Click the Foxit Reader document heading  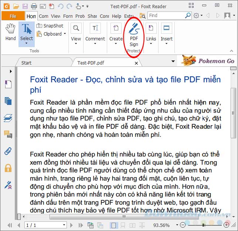[x=125, y=85]
